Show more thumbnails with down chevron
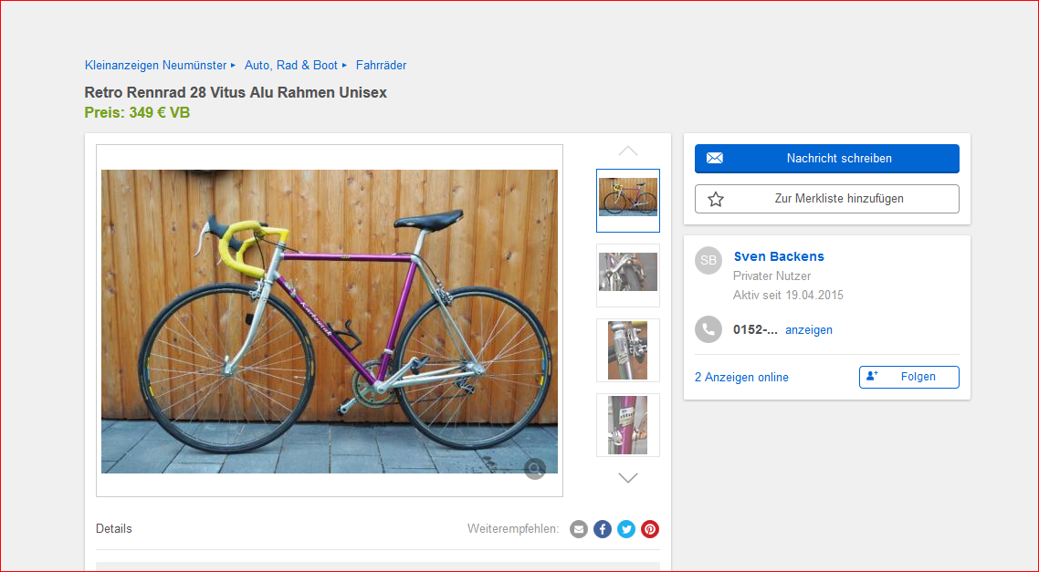The height and width of the screenshot is (572, 1039). pos(628,477)
